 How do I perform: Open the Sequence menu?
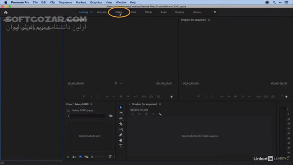coord(65,3)
